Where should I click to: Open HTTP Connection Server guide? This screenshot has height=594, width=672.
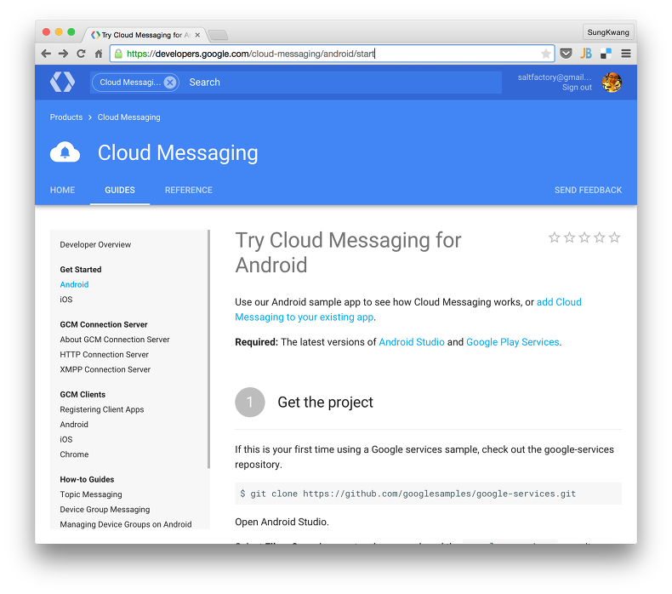[104, 354]
